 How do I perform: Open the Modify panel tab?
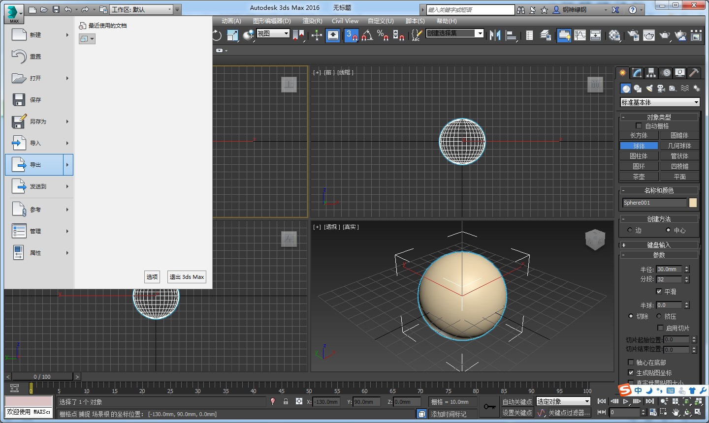pyautogui.click(x=637, y=73)
